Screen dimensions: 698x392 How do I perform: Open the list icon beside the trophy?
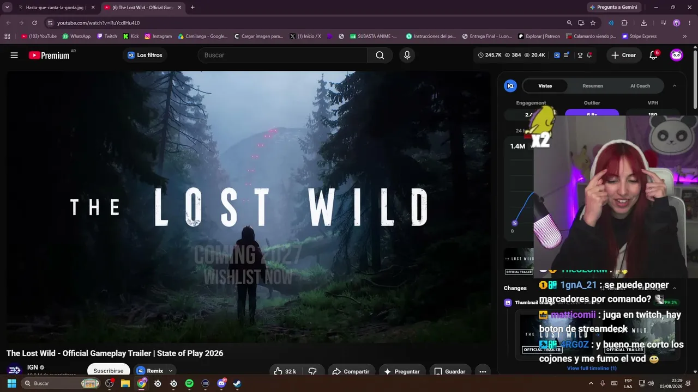pyautogui.click(x=567, y=55)
